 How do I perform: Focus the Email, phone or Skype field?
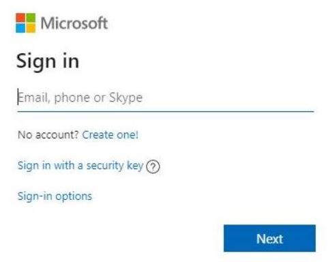[x=166, y=98]
